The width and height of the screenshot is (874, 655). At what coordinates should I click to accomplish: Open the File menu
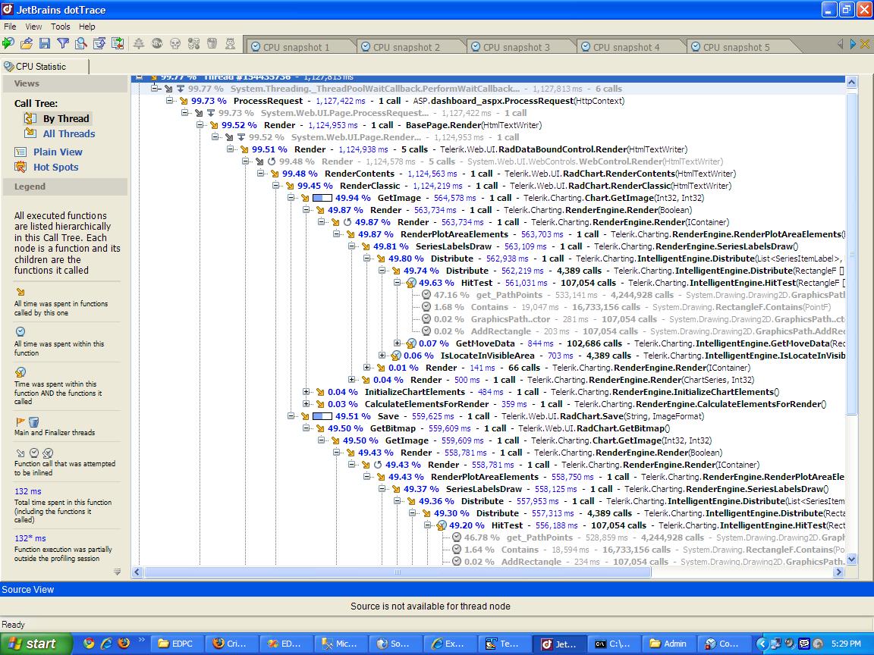10,27
